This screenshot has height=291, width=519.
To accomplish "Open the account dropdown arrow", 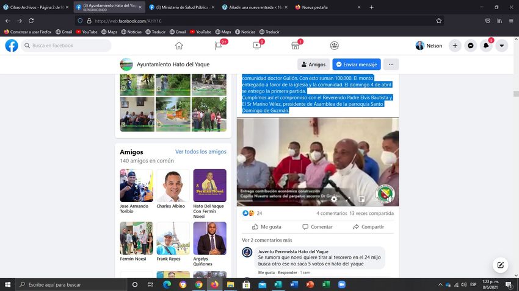I will (x=501, y=46).
